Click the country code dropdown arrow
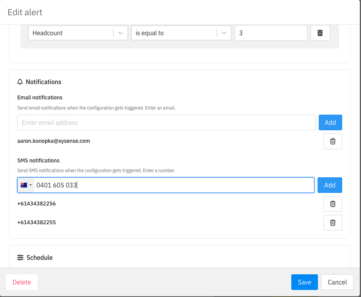The height and width of the screenshot is (297, 361). point(31,185)
